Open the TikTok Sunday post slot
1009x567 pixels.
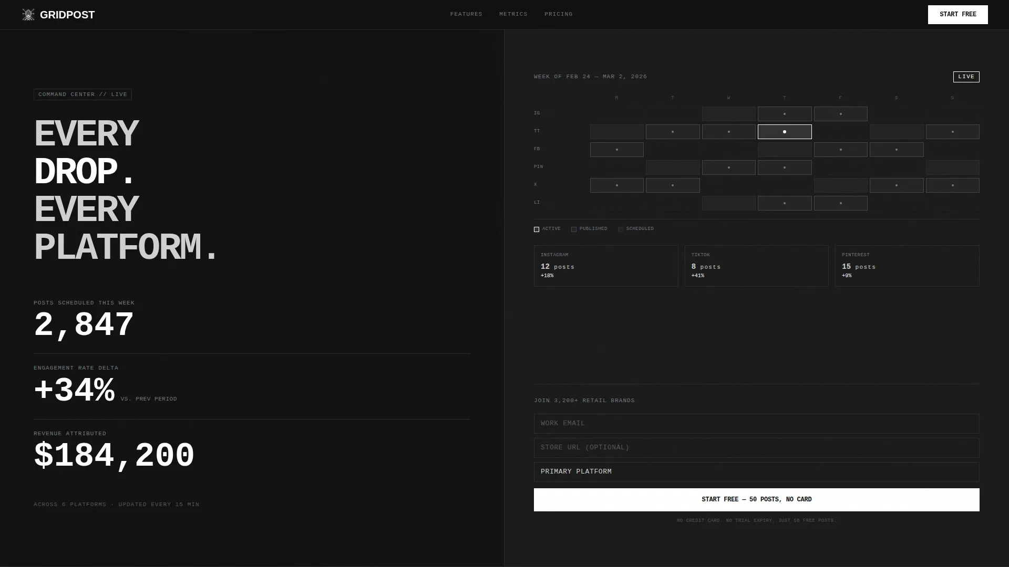tap(952, 132)
